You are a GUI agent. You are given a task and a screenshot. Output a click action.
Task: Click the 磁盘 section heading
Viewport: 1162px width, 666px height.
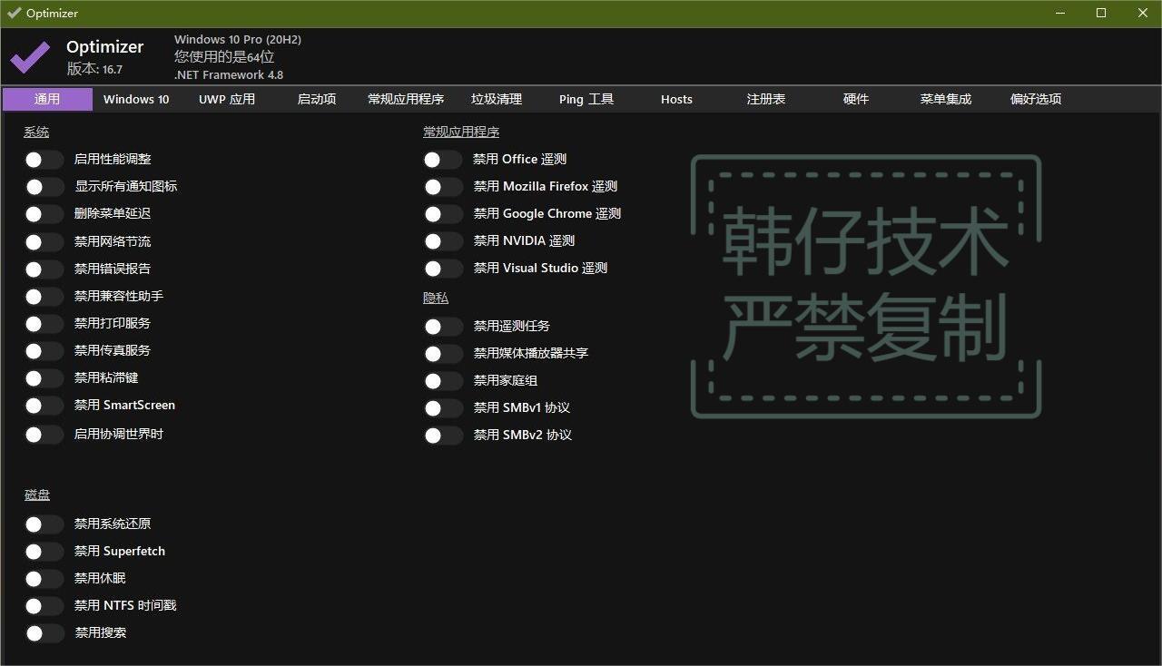pyautogui.click(x=37, y=495)
